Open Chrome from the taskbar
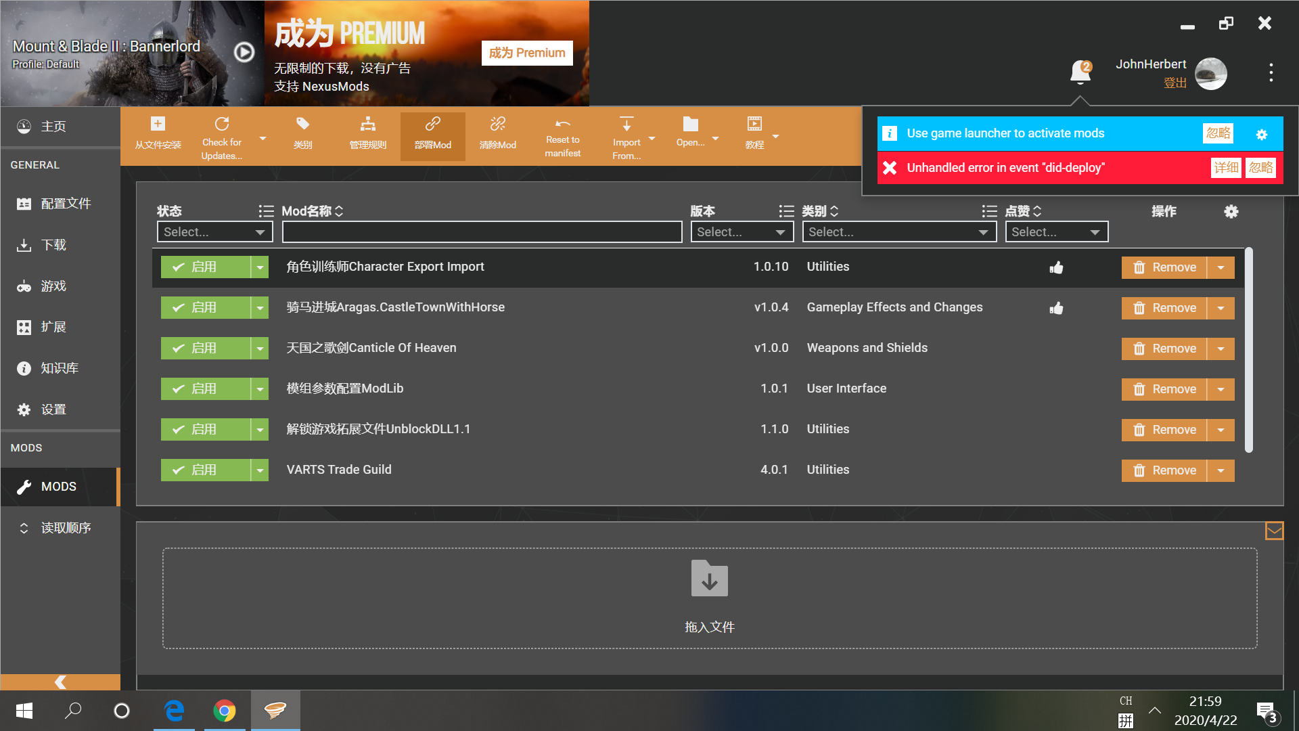Viewport: 1299px width, 731px height. (x=224, y=711)
